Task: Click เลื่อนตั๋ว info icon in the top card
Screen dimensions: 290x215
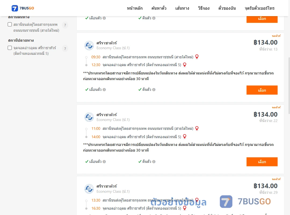Action: click(x=104, y=18)
